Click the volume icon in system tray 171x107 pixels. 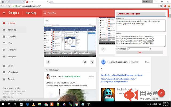click(150, 104)
